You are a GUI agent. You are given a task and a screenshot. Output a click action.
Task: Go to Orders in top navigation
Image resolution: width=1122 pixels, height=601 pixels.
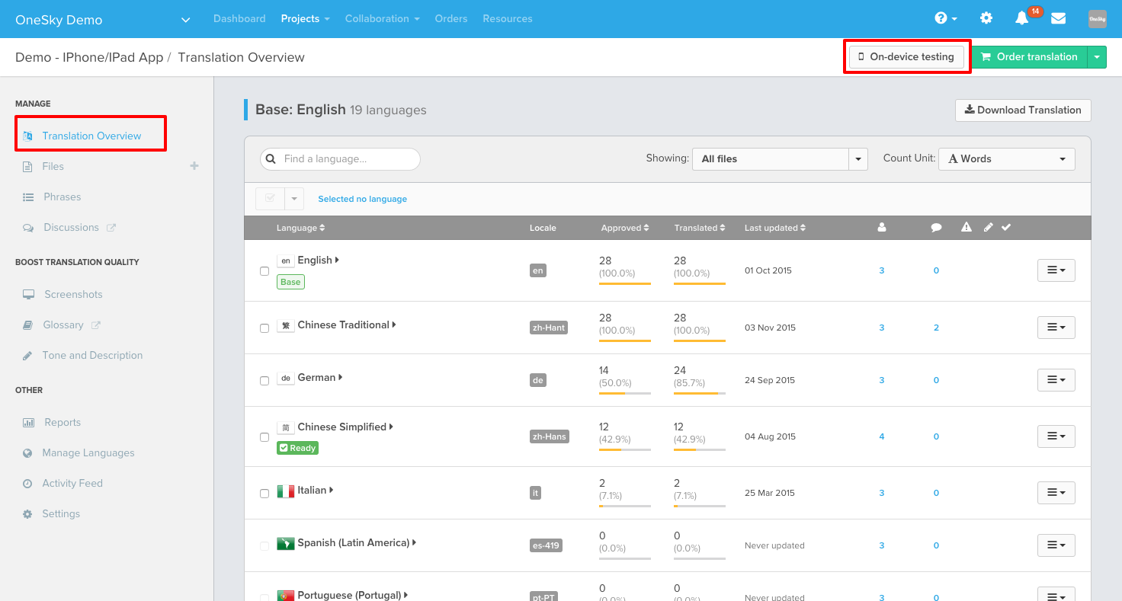pos(451,18)
